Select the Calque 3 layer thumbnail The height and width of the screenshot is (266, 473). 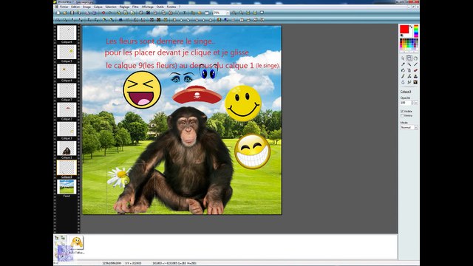(67, 129)
